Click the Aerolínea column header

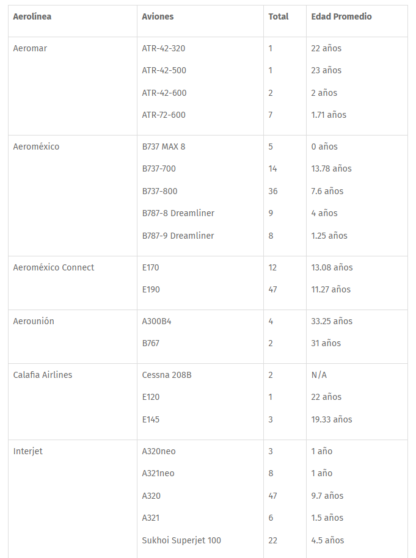coord(32,16)
